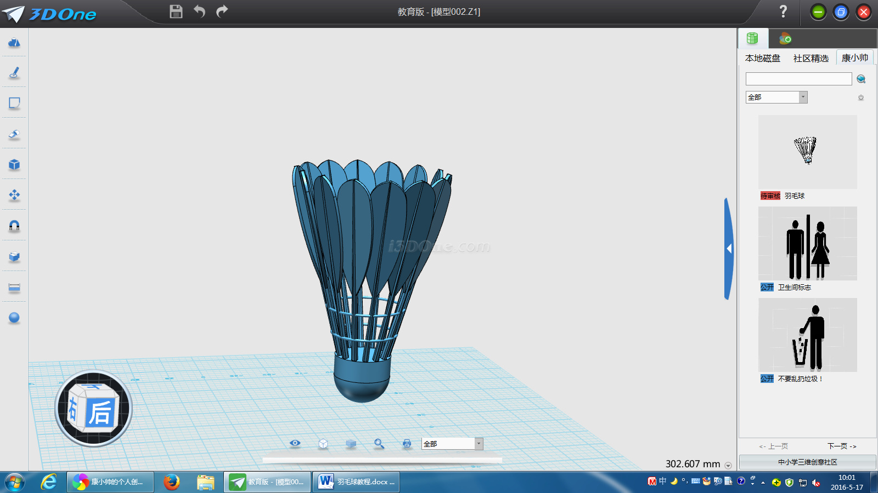Click the save floppy disk icon

coord(176,12)
